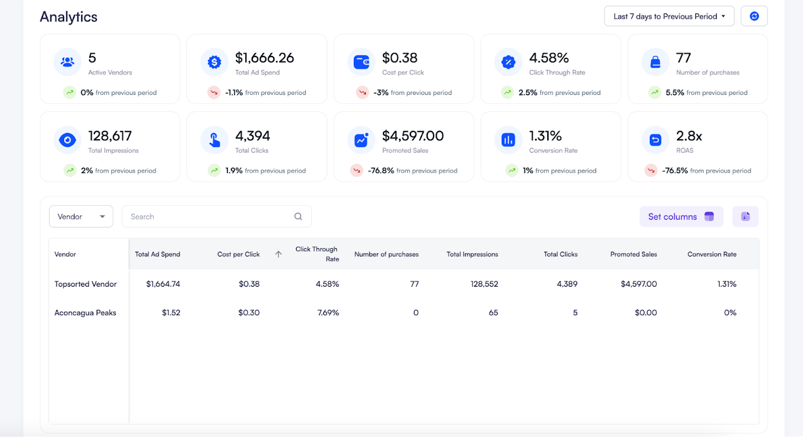
Task: Click the Total Impressions target icon
Action: [67, 139]
